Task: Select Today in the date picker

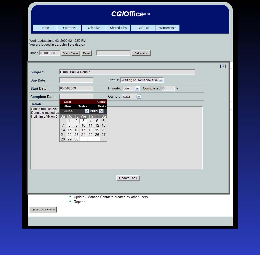Action: click(x=83, y=106)
